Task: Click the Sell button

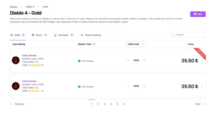Action: tap(198, 14)
